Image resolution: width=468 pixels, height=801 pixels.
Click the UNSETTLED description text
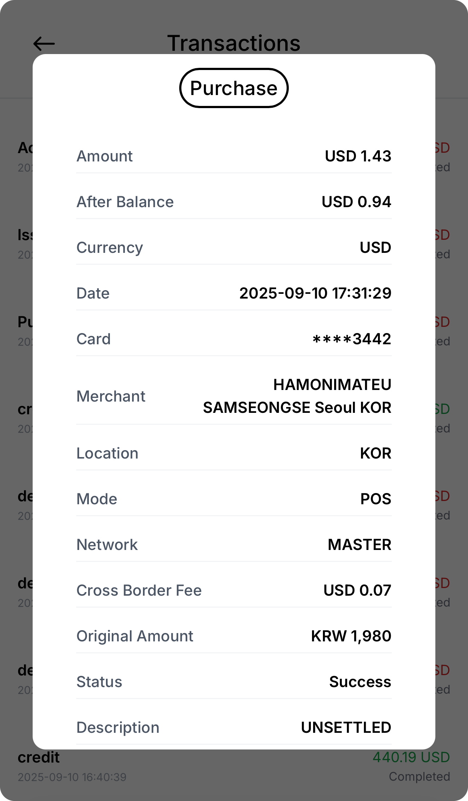click(346, 728)
